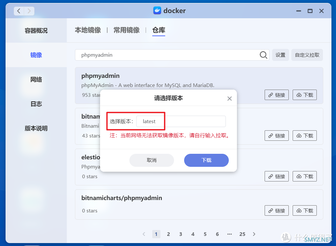Screen dimensions: 336x246
Task: Select 镜像 in the sidebar
Action: [x=36, y=55]
